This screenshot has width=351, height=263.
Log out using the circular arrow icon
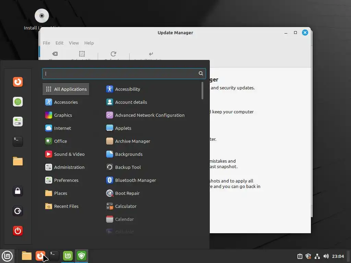pos(18,211)
